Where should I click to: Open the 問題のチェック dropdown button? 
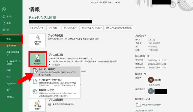37,59
